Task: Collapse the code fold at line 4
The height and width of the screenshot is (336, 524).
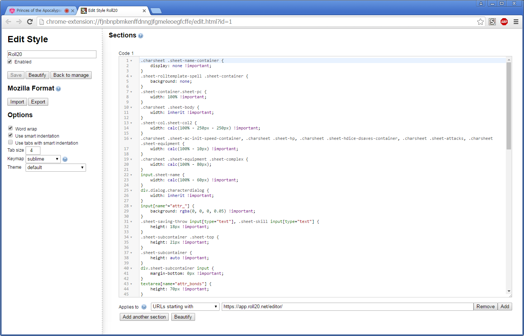Action: (x=131, y=76)
